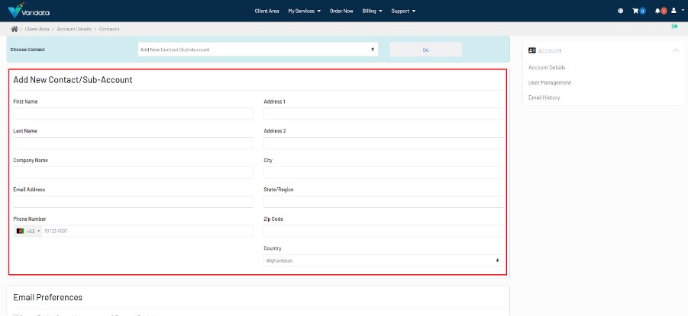Click the Zip Code input field

383,231
